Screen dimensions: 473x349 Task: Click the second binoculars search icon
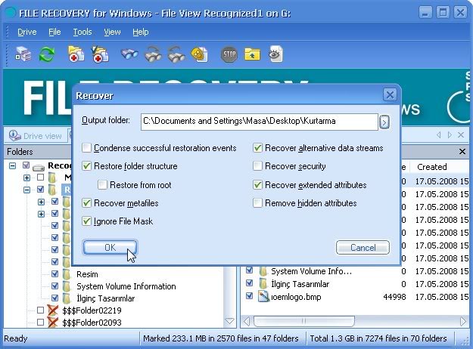tap(153, 54)
